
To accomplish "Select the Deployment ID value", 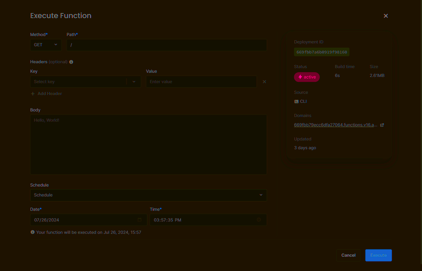I will pyautogui.click(x=321, y=52).
